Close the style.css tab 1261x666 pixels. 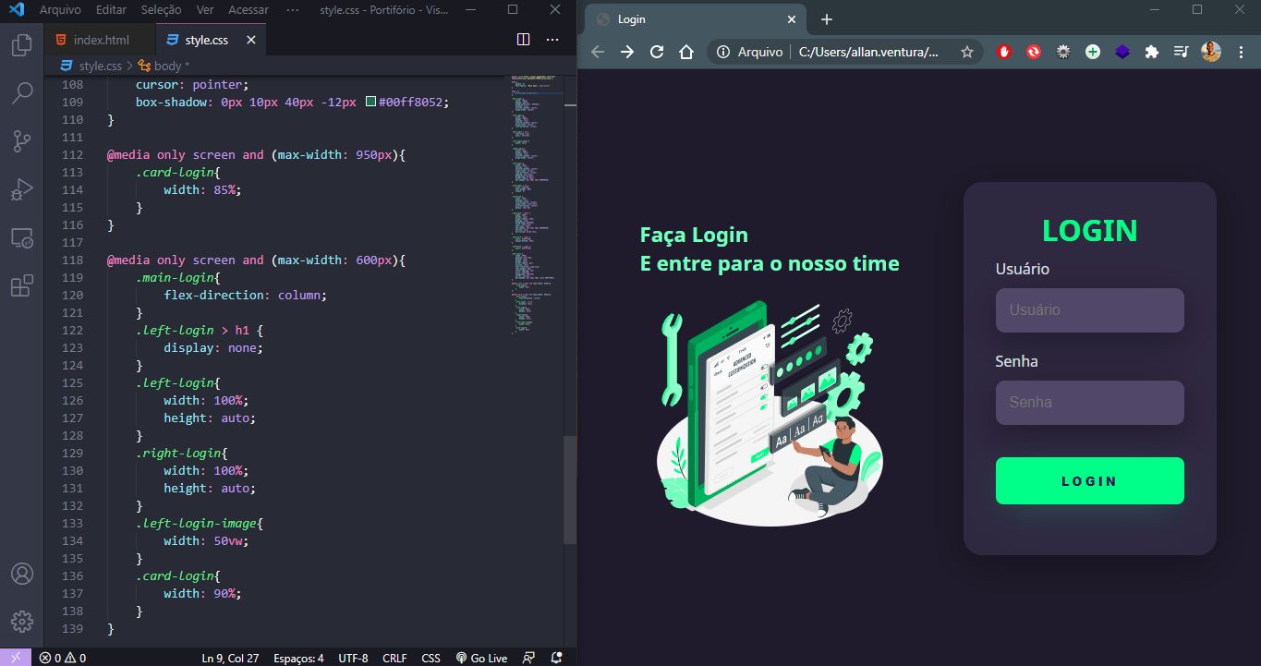coord(250,41)
